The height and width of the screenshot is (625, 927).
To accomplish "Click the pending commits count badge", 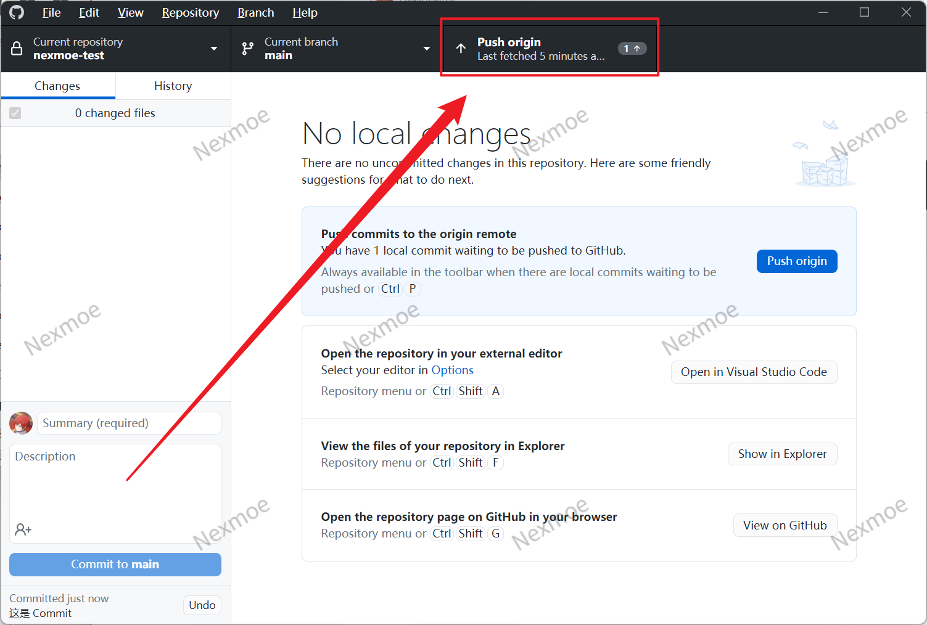I will (632, 49).
